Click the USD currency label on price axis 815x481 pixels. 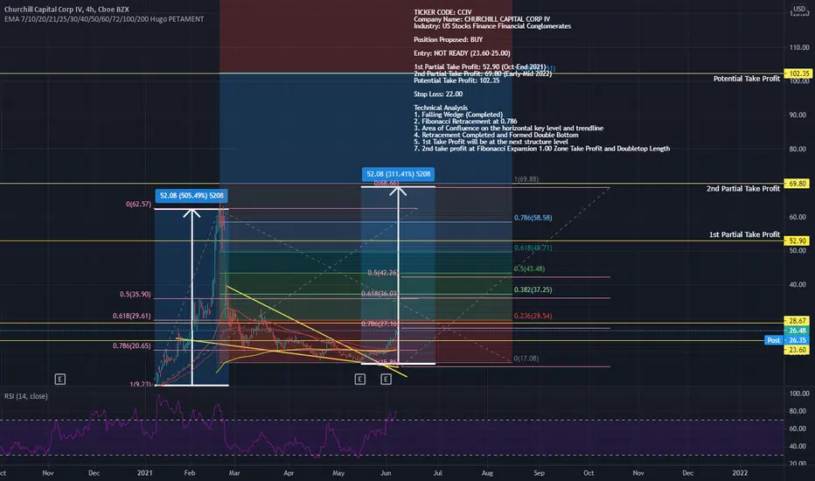pyautogui.click(x=799, y=9)
